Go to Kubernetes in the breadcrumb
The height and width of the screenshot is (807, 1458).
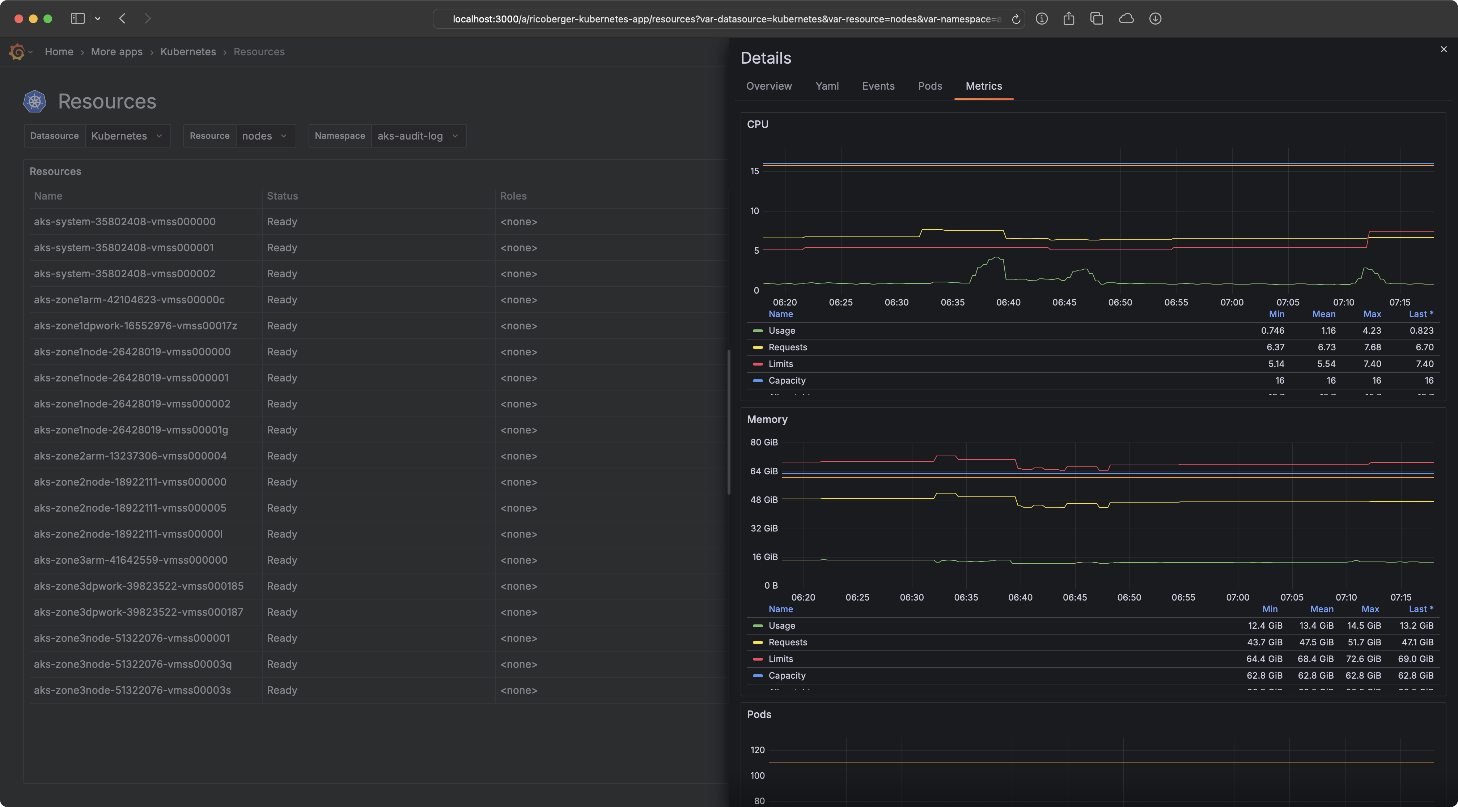(188, 51)
